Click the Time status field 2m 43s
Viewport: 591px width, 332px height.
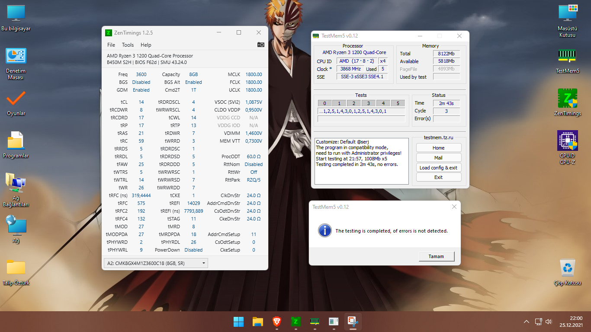click(446, 103)
